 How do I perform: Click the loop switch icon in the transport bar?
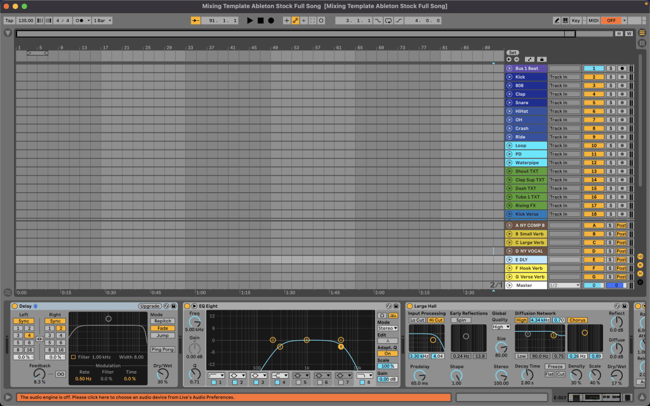point(321,20)
